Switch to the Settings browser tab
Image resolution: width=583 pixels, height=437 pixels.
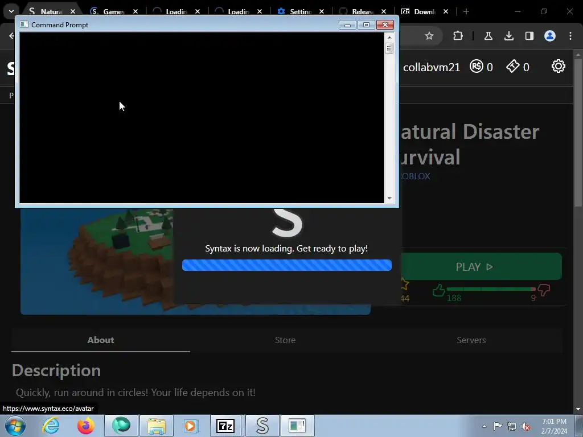click(x=301, y=11)
